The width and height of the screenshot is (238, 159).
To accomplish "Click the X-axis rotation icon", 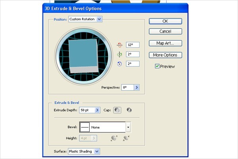I will click(119, 45).
